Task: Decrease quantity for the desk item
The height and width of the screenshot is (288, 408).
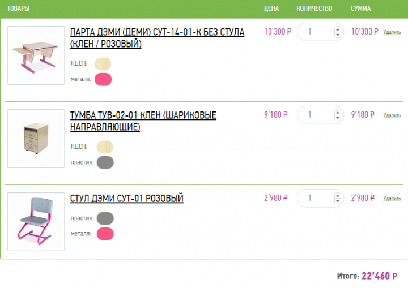Action: coord(338,35)
